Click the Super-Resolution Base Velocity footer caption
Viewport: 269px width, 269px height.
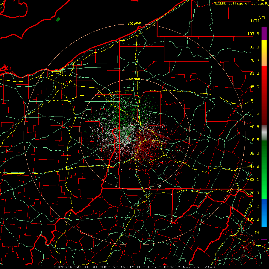click(x=134, y=267)
